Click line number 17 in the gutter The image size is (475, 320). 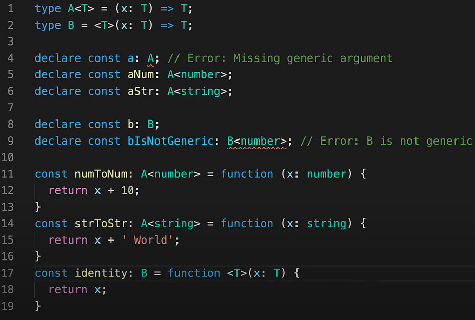pyautogui.click(x=11, y=273)
